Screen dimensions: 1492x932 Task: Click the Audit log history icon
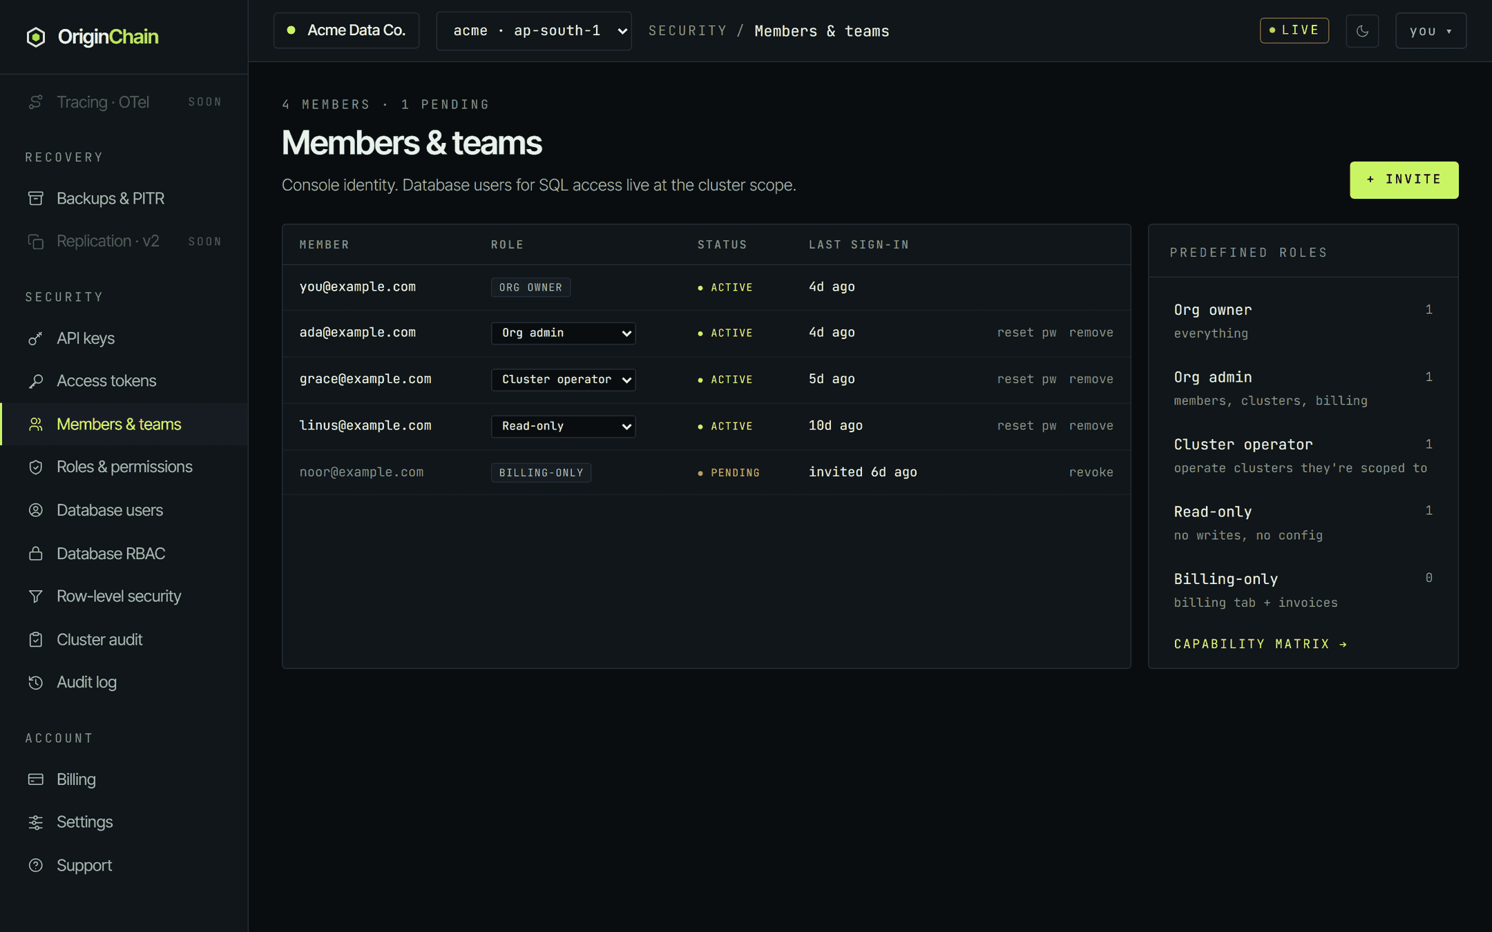[36, 682]
